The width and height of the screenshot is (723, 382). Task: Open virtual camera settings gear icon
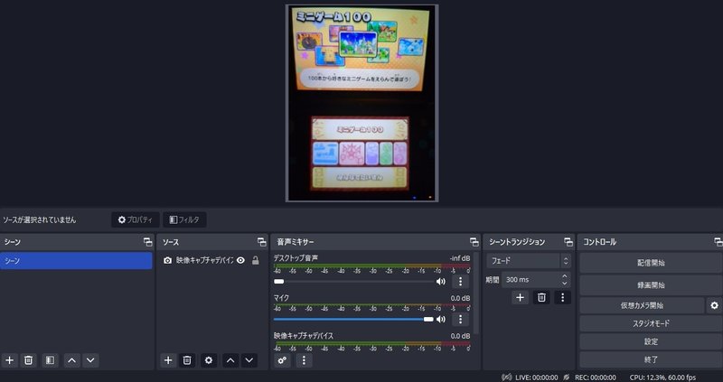[714, 305]
